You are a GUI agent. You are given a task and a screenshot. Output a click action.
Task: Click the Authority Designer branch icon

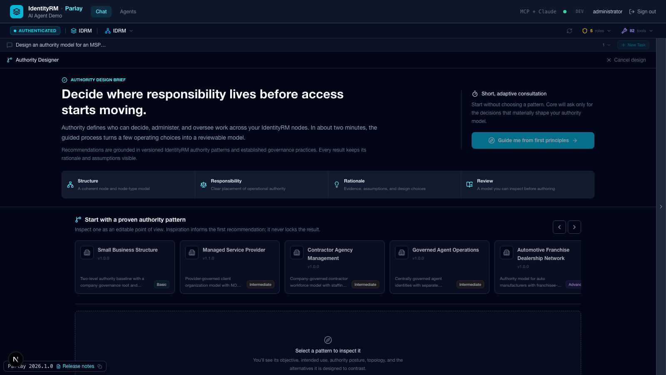tap(10, 60)
